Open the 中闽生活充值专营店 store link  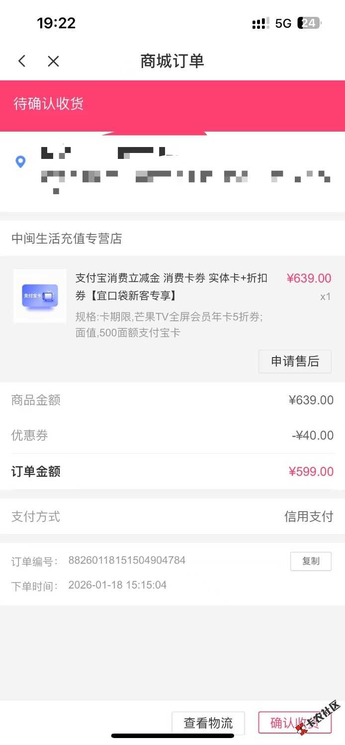67,239
